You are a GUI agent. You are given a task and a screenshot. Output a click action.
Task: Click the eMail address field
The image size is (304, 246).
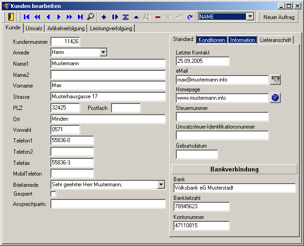(222, 80)
